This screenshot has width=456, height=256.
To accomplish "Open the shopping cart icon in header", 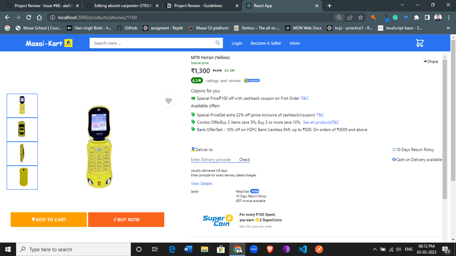I will click(x=420, y=43).
